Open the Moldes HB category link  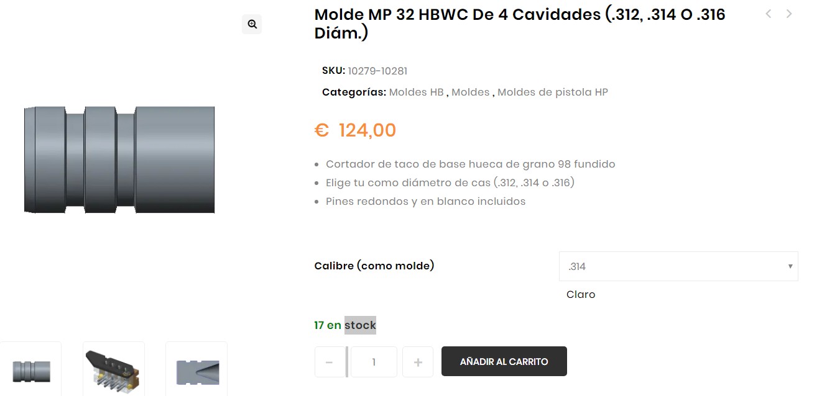(416, 92)
